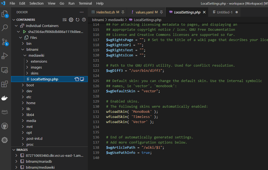Open the Selection menu
268x170 pixels.
[x=36, y=3]
